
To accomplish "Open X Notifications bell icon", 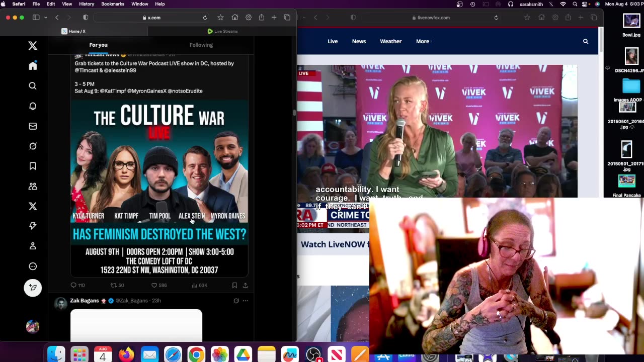I will [x=33, y=106].
